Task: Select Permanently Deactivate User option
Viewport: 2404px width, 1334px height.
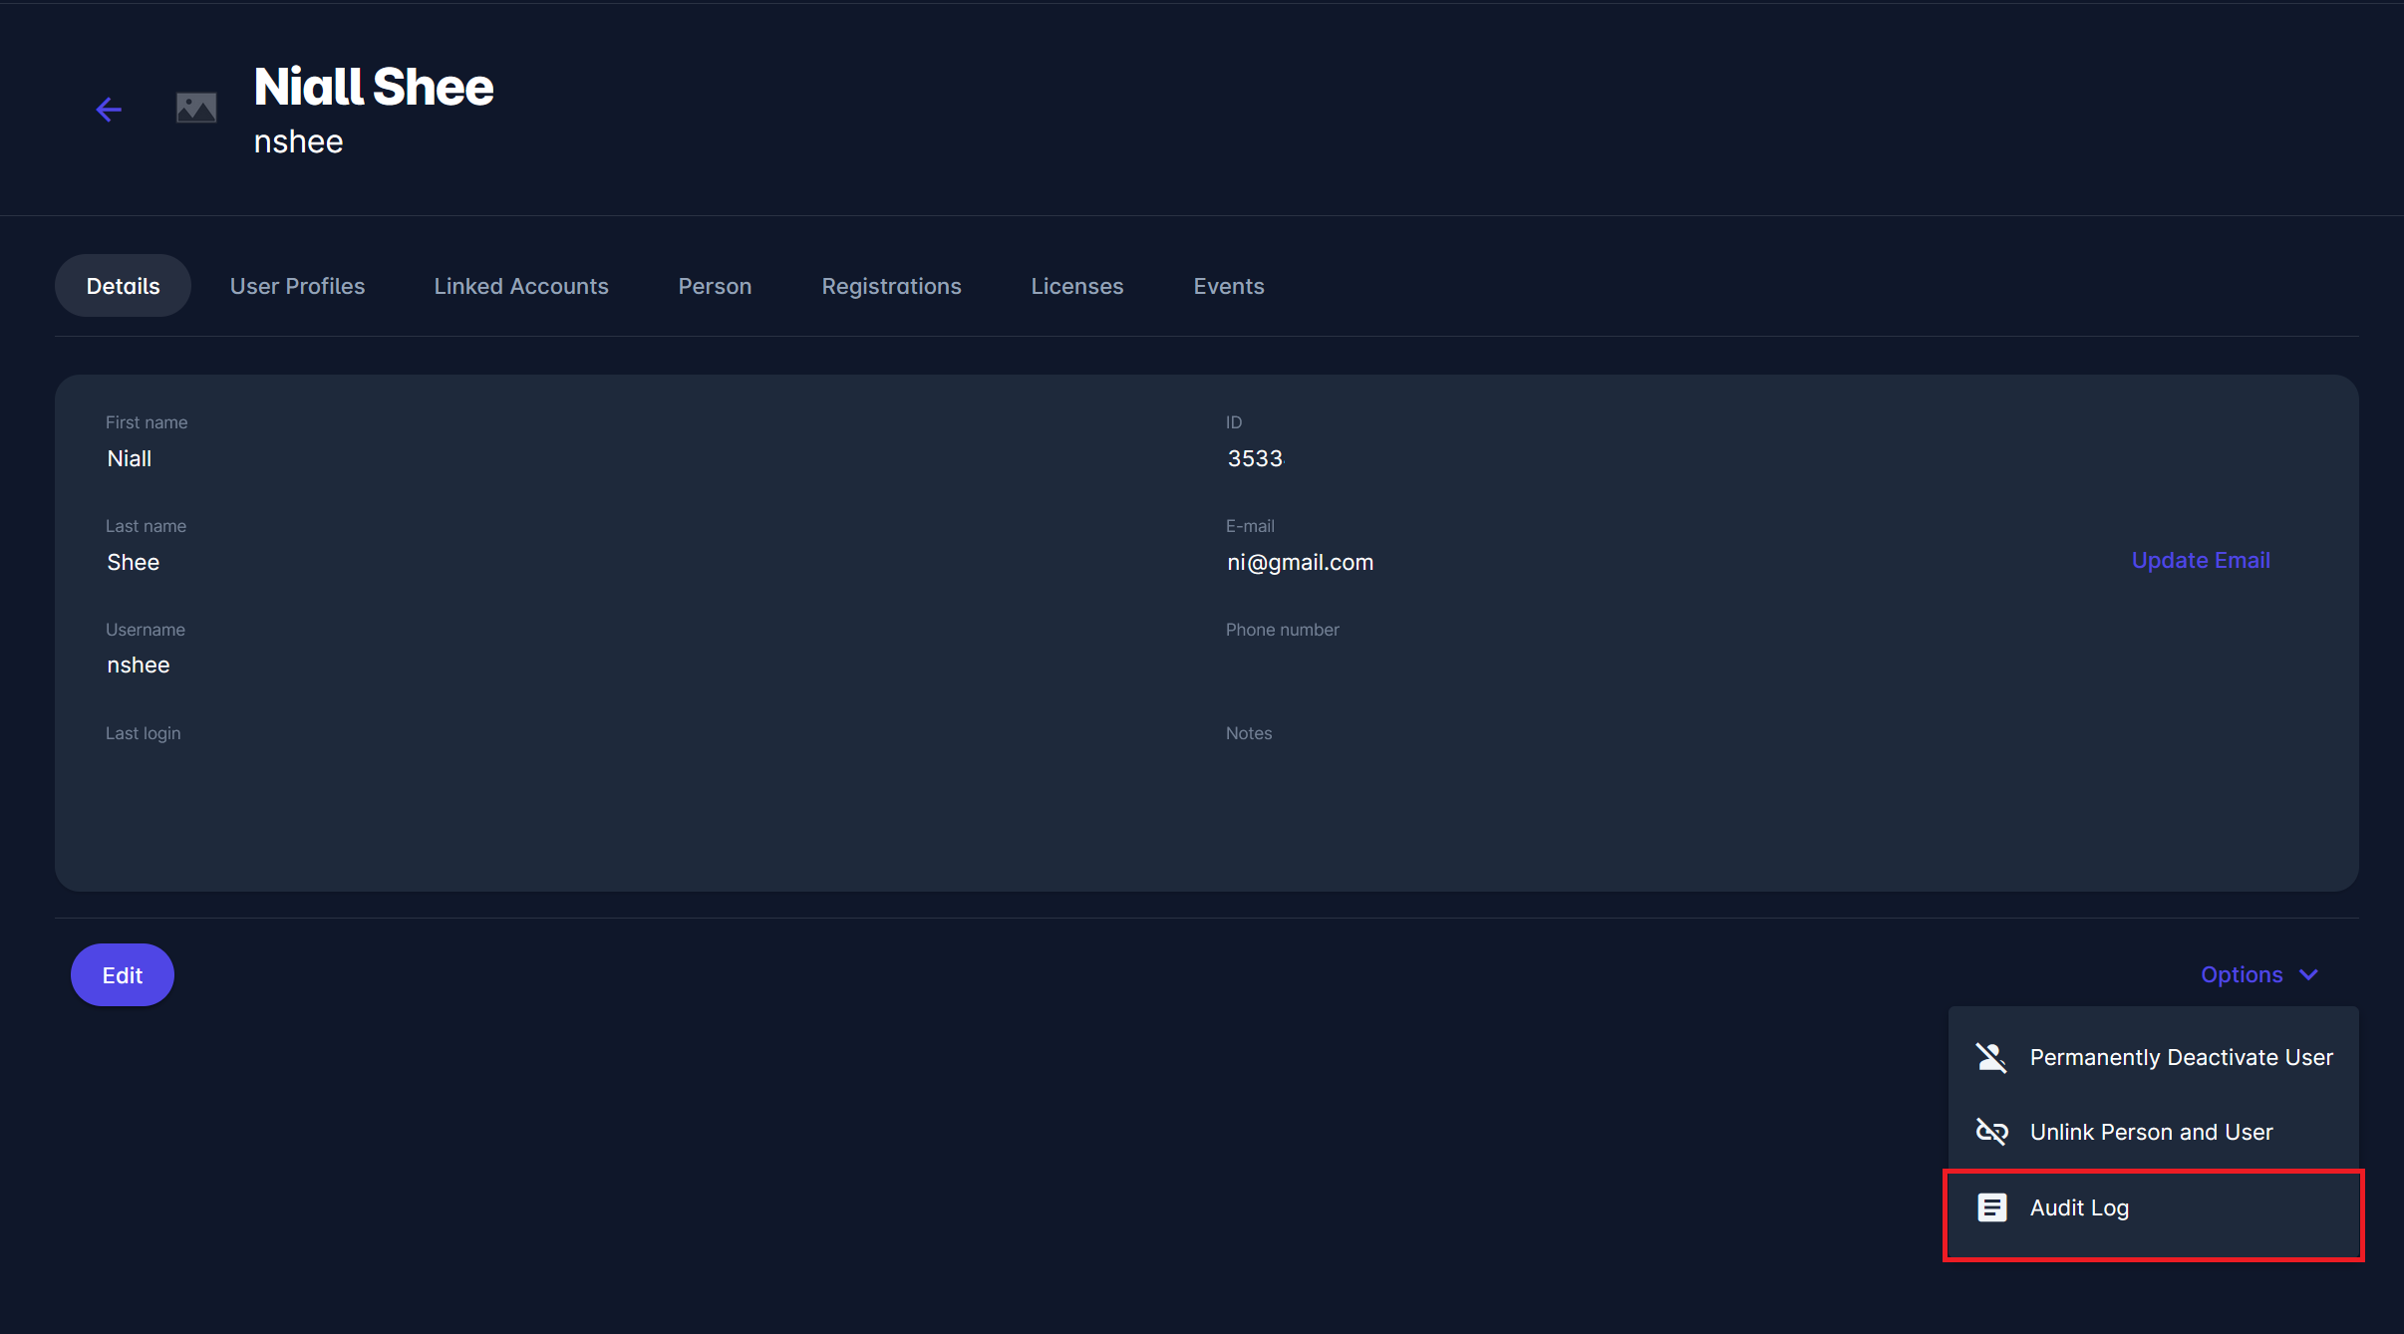Action: pos(2181,1057)
